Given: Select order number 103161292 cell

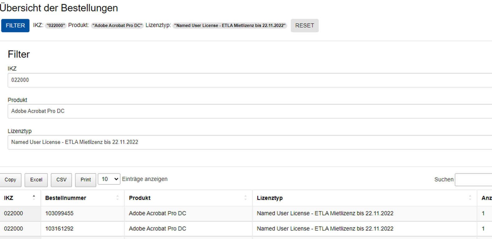Looking at the screenshot, I should coord(59,229).
